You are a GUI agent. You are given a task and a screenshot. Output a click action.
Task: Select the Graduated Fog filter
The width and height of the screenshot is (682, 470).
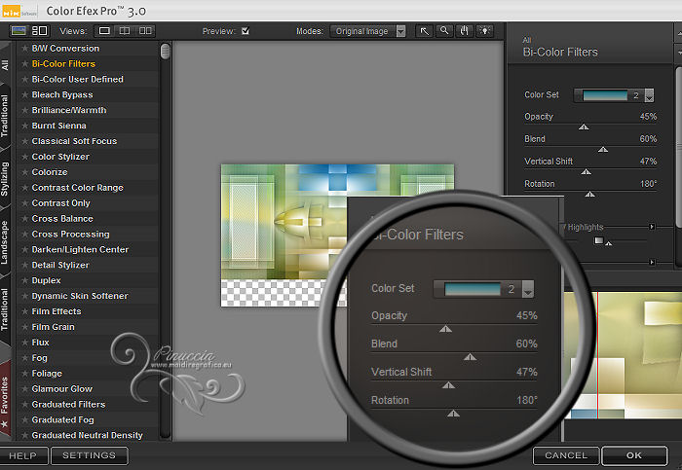pos(62,420)
